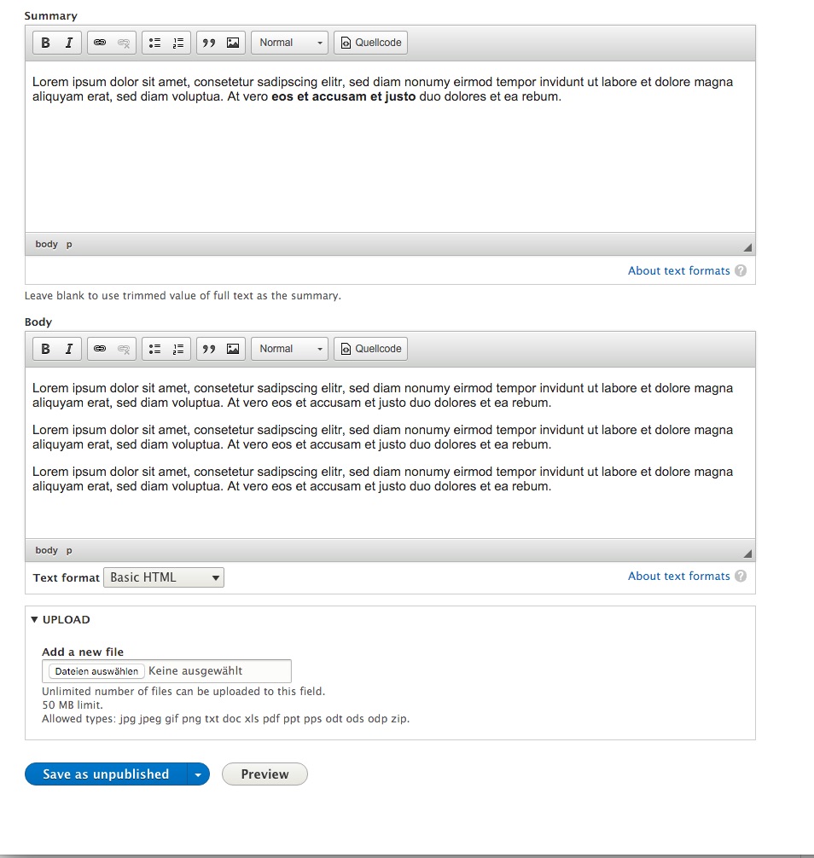Click the resize handle of Summary editor
The image size is (814, 858).
click(x=747, y=247)
